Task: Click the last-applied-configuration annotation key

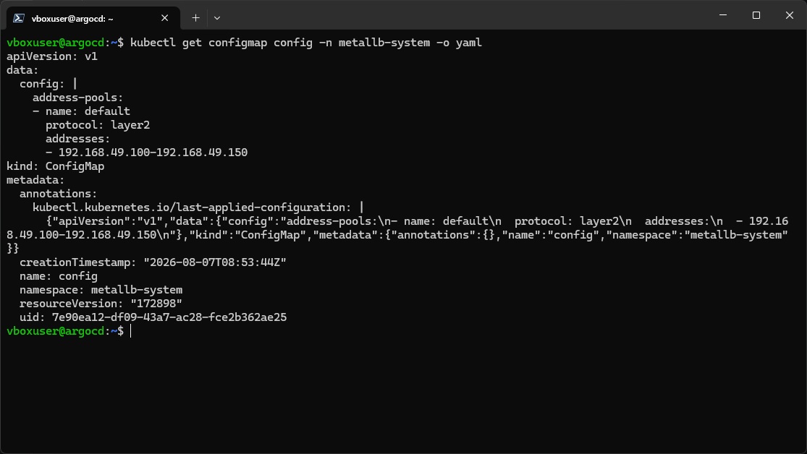Action: 192,207
